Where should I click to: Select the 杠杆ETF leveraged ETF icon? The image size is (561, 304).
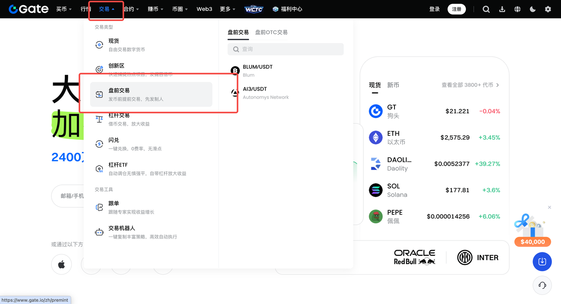99,168
